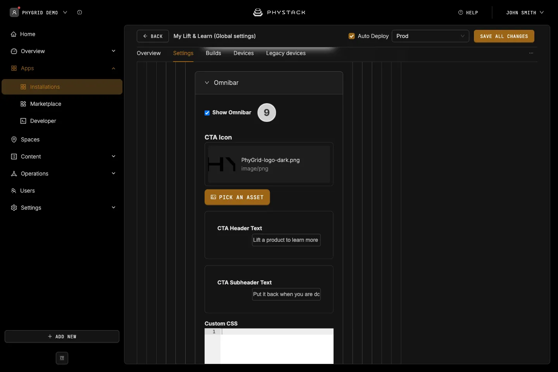
Task: Open Help from the top bar
Action: point(468,12)
